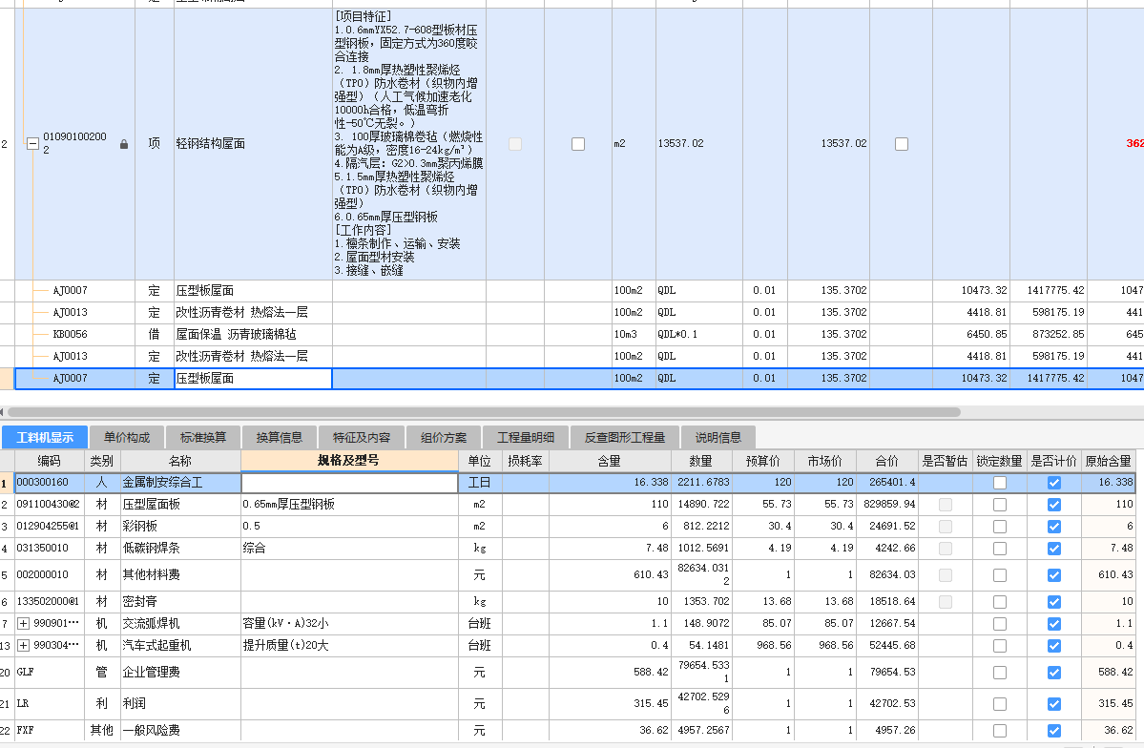Toggle 锁定数量 checkbox for 金属制安综合工
Image resolution: width=1144 pixels, height=748 pixels.
tap(1000, 483)
